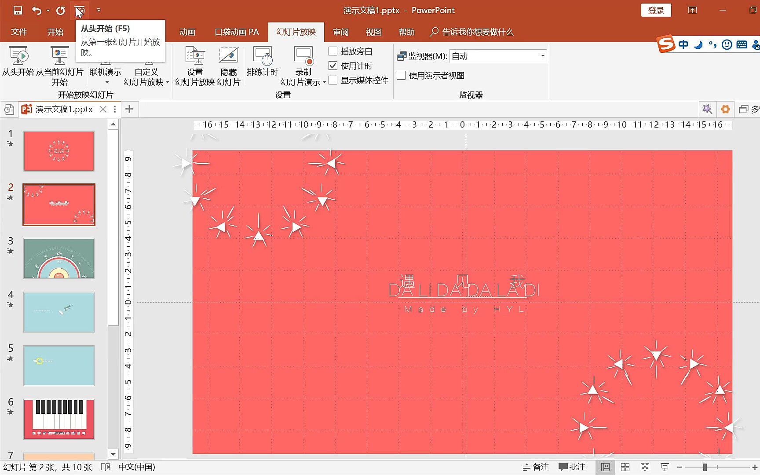Open 联机演示 online presentation
The height and width of the screenshot is (475, 760).
106,71
